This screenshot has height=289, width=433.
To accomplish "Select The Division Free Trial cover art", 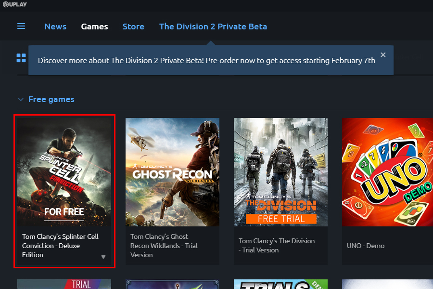I will (281, 172).
